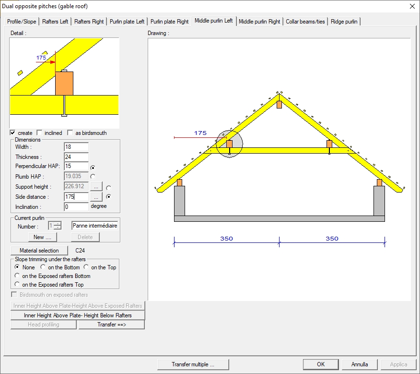
Task: Open the Ridge purlin tab
Action: [344, 22]
